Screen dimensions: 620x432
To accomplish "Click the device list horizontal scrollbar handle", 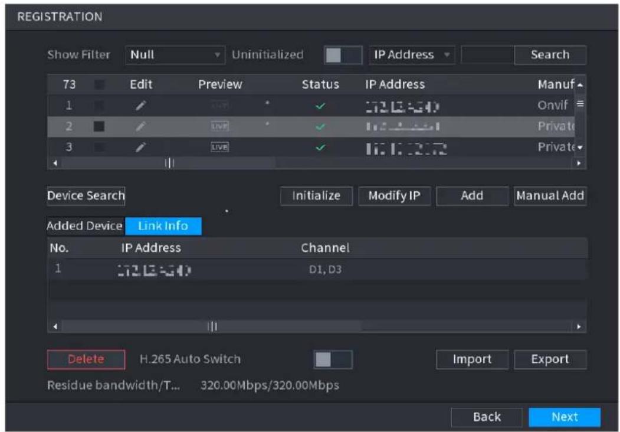I will click(169, 163).
